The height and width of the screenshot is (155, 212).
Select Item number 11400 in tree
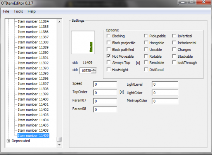pyautogui.click(x=33, y=99)
